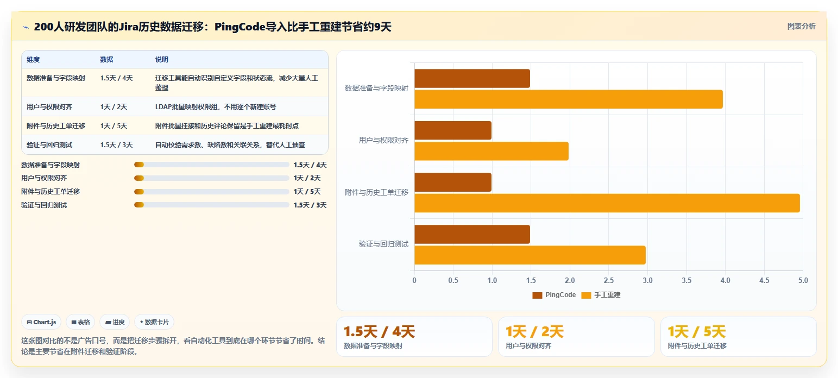Click the 1天 / 2天 data card

click(576, 337)
